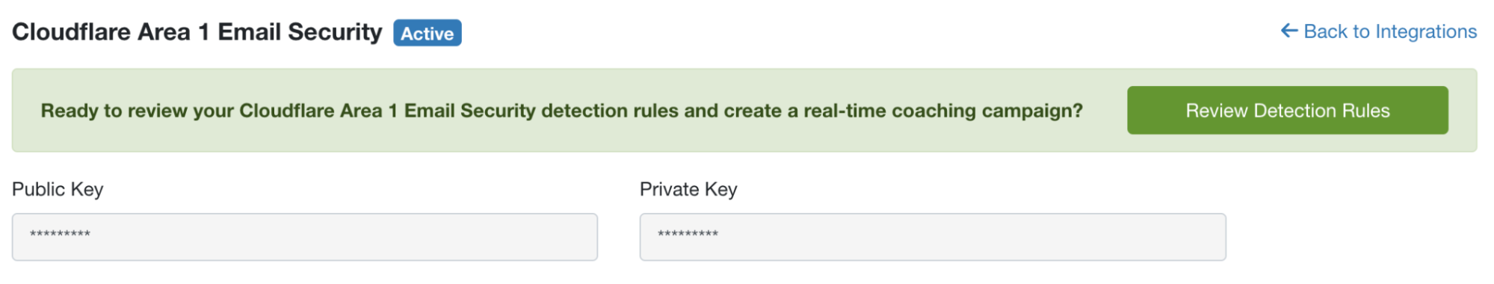Click the word Integrations in the back link
This screenshot has width=1494, height=284.
click(1426, 32)
